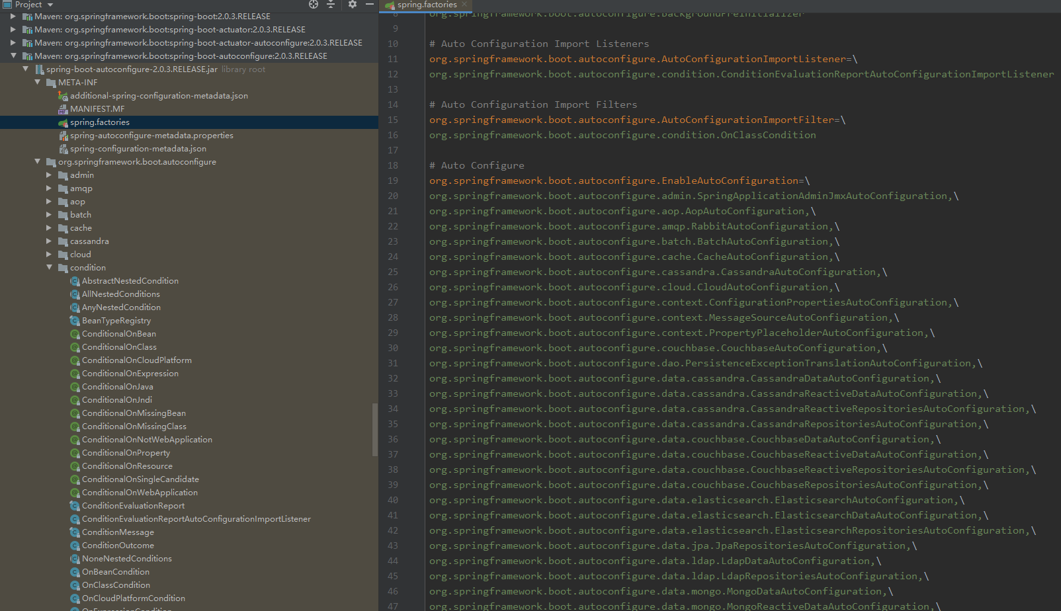Expand the aop package folder
Viewport: 1061px width, 611px height.
49,202
